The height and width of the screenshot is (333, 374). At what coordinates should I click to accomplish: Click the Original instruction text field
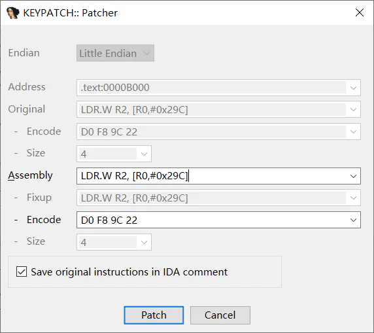point(212,109)
